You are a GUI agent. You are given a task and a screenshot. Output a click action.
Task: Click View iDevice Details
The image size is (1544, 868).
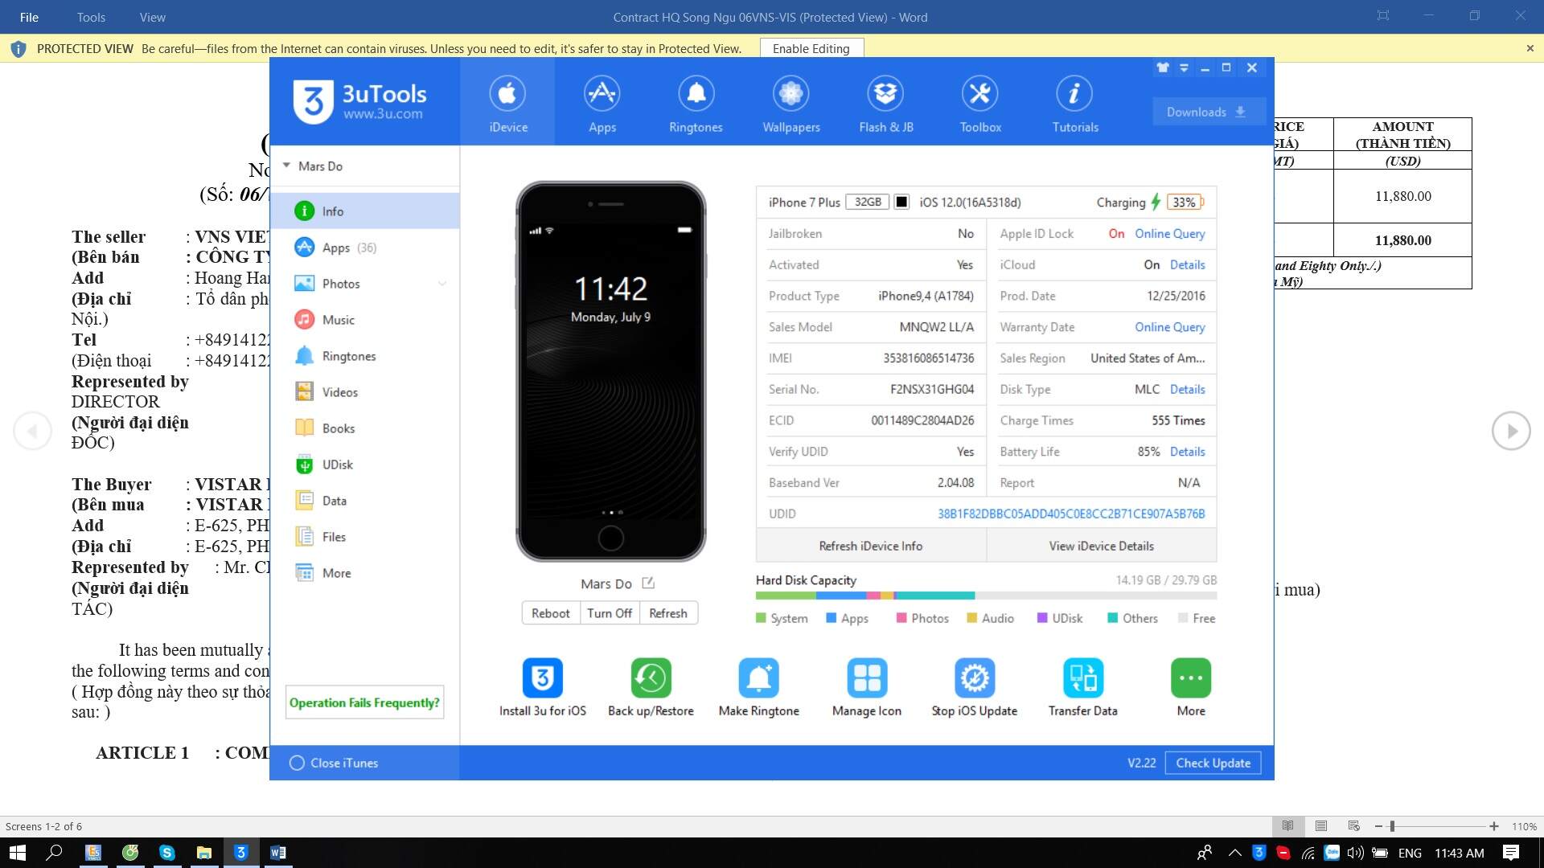pyautogui.click(x=1102, y=546)
